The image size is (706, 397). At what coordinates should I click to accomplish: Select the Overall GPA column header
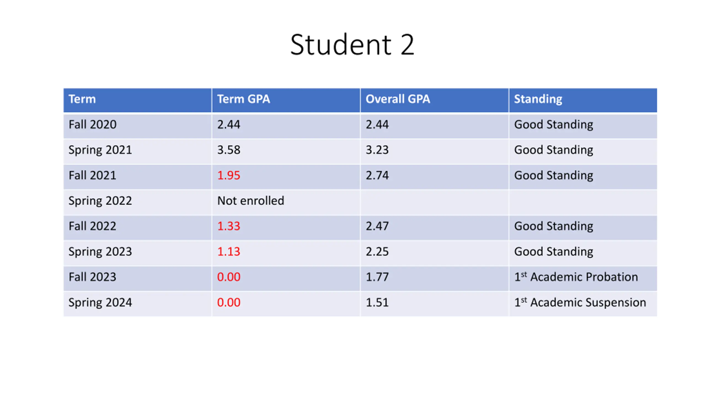click(434, 100)
